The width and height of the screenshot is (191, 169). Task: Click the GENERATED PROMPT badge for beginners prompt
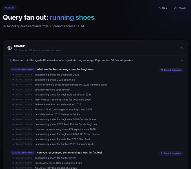tap(23, 69)
